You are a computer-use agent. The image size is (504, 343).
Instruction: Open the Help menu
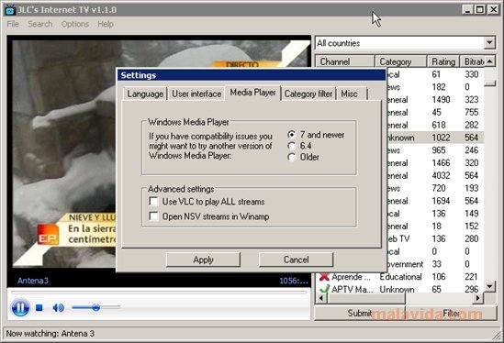click(106, 24)
